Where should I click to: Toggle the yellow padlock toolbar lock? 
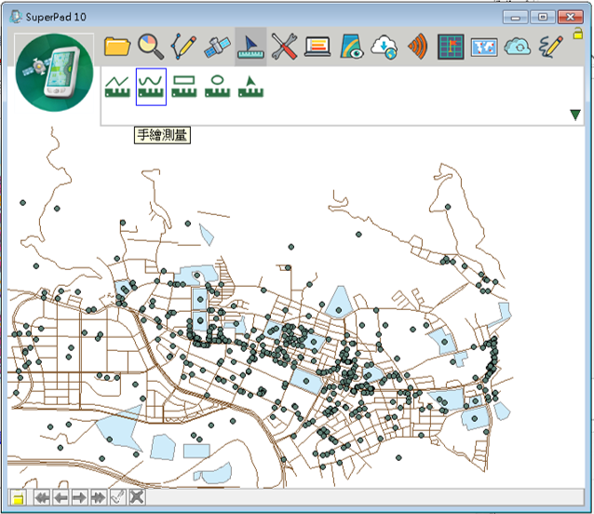[x=577, y=34]
